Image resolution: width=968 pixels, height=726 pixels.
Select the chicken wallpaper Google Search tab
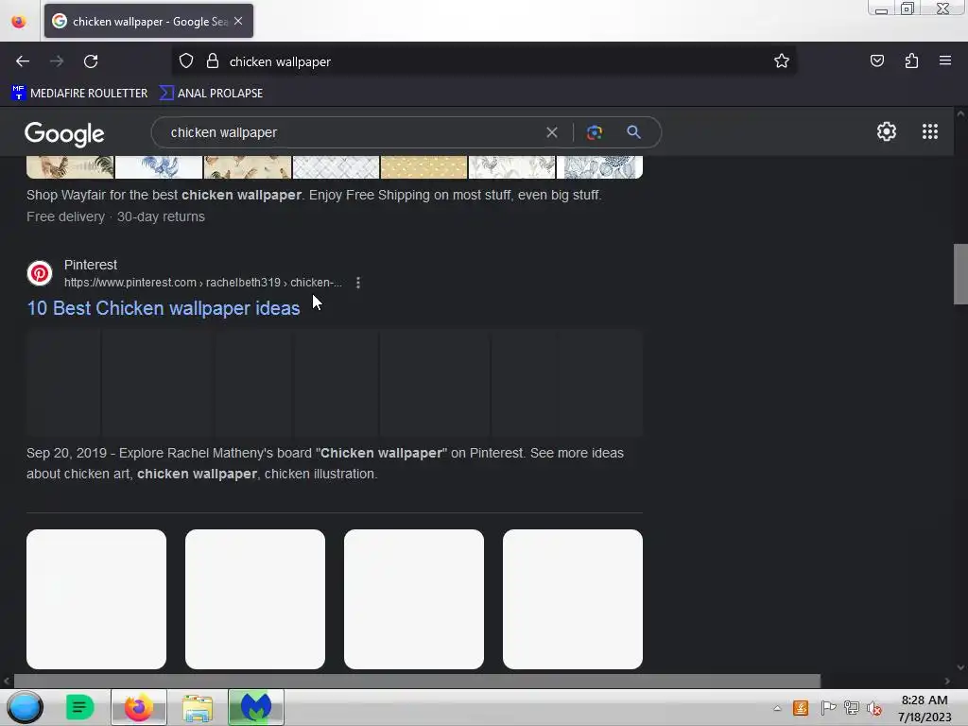[x=148, y=21]
